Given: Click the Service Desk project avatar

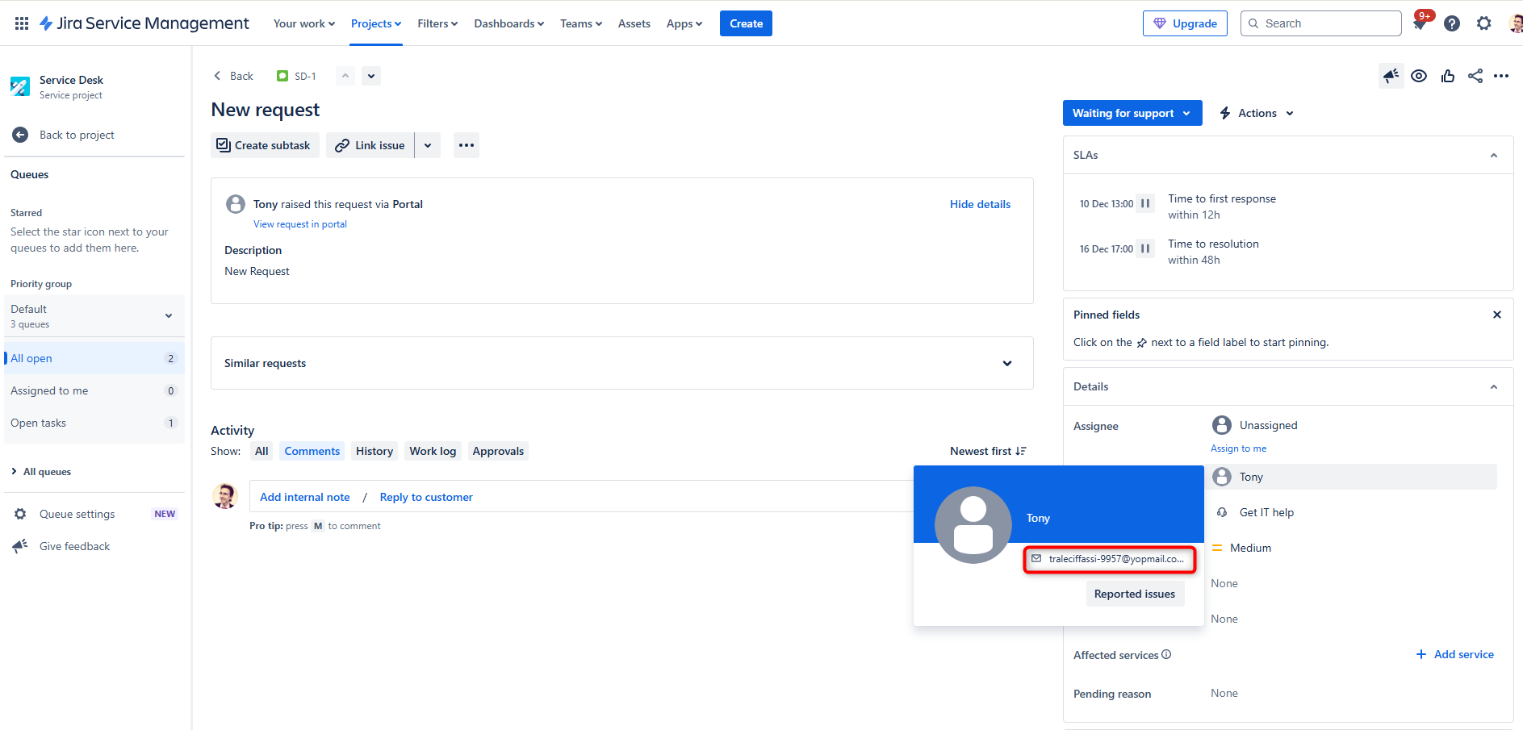Looking at the screenshot, I should [20, 86].
